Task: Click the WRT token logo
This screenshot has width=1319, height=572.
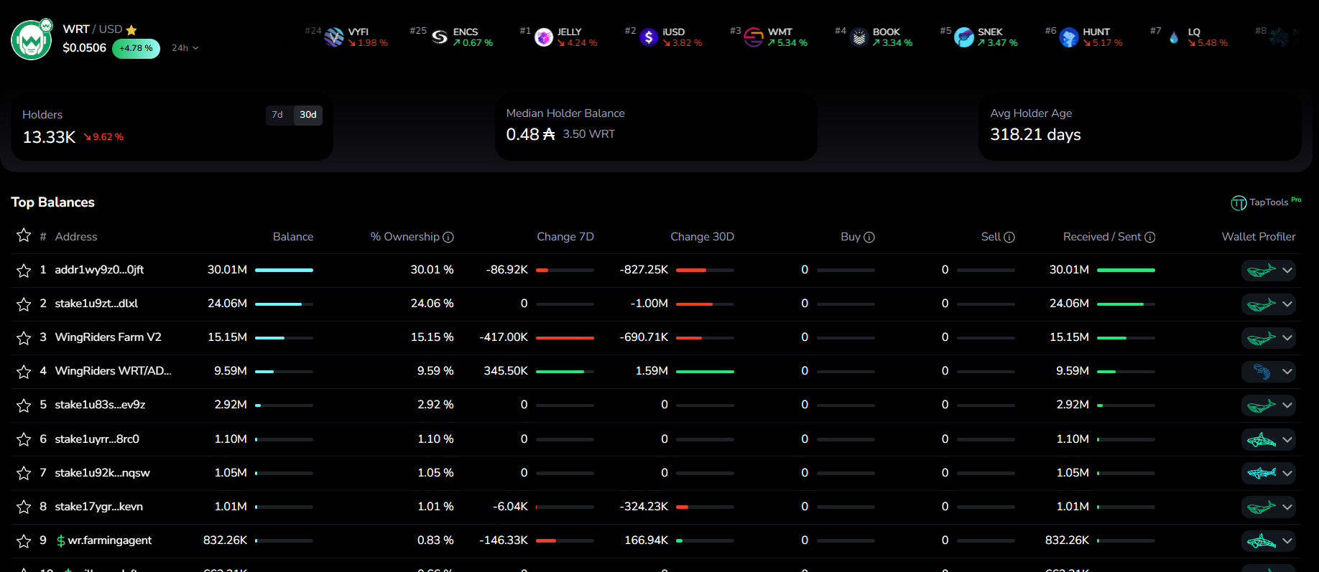Action: pos(31,41)
